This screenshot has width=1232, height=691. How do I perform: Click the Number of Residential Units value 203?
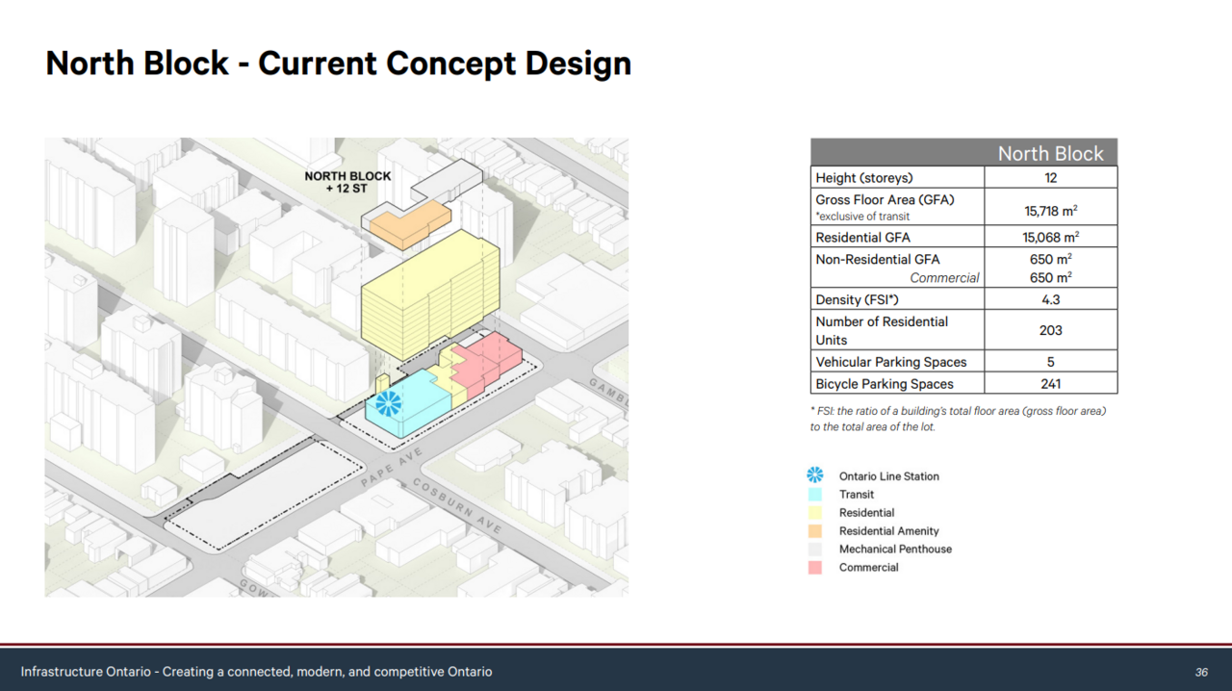tap(1050, 330)
